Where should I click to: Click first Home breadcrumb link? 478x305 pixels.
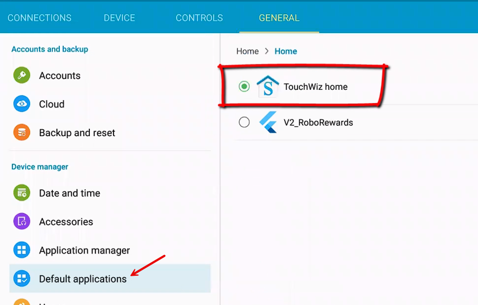pos(248,51)
